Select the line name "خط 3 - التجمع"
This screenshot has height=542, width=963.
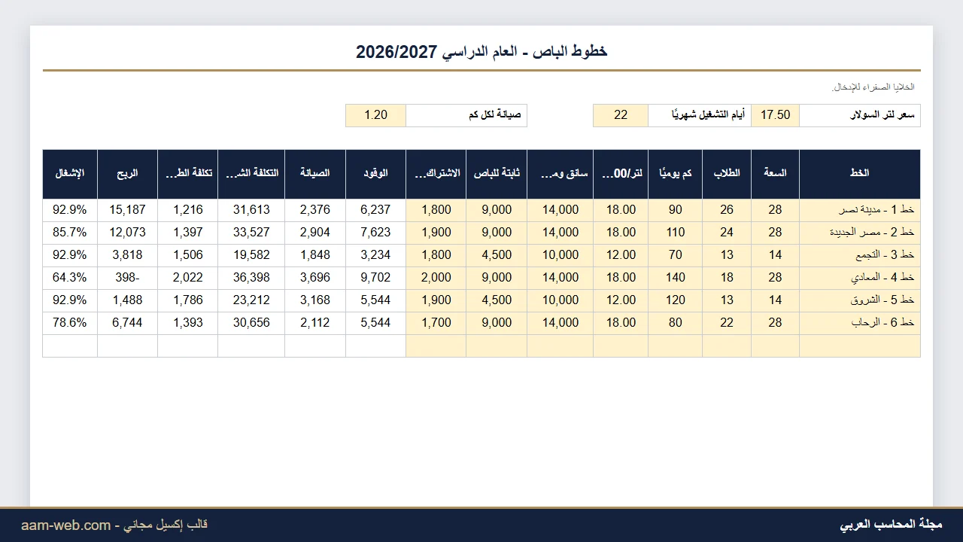coord(859,255)
